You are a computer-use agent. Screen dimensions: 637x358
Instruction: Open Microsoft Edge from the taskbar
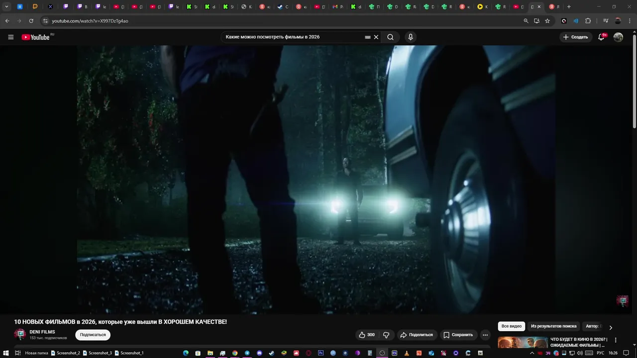pos(186,353)
